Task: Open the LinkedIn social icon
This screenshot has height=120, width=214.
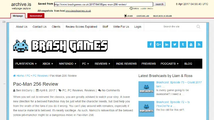Action: 167,44
